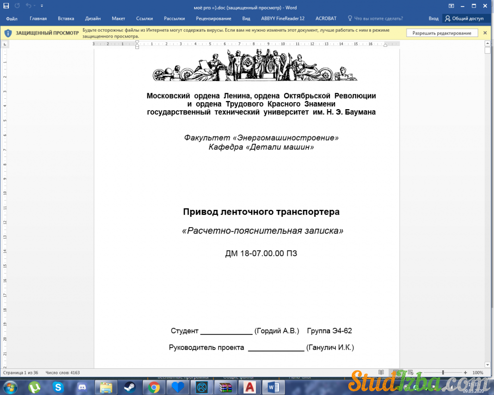Click the Общий доступ share button
This screenshot has height=395, width=494.
coord(464,19)
